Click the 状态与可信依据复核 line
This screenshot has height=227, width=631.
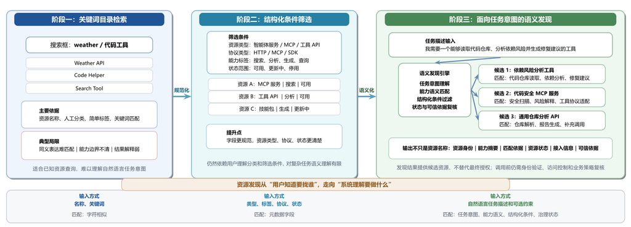434,107
